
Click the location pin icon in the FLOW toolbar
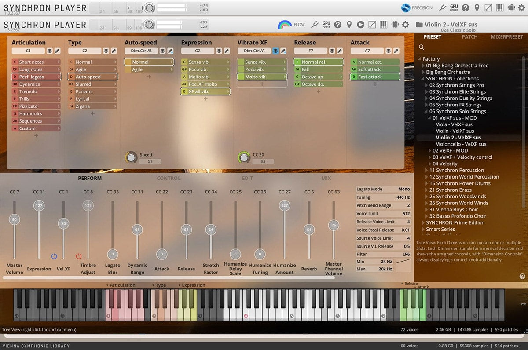click(349, 25)
